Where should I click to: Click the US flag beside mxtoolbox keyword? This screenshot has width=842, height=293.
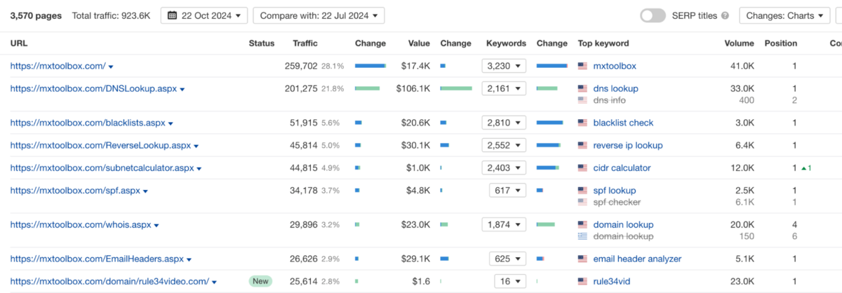click(582, 66)
